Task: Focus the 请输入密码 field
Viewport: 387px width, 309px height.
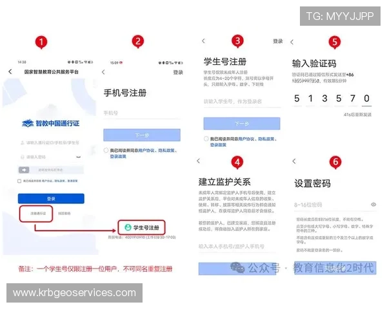Action: (x=51, y=157)
